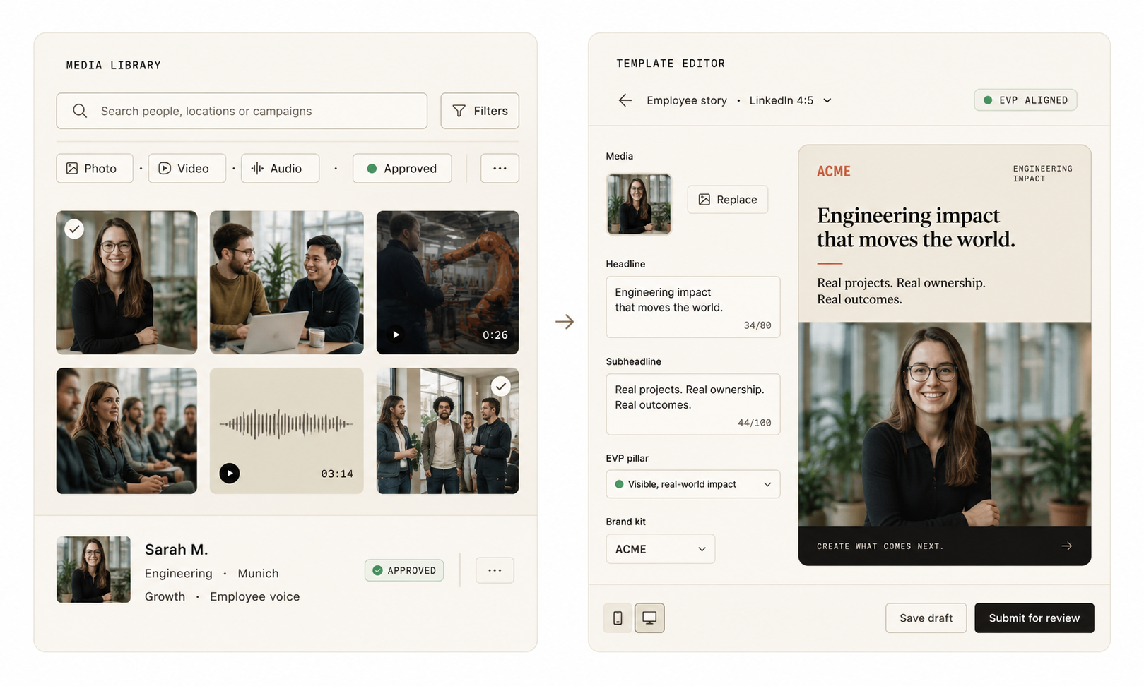Expand the LinkedIn 4:5 format dropdown
This screenshot has height=686, width=1144.
pyautogui.click(x=790, y=100)
